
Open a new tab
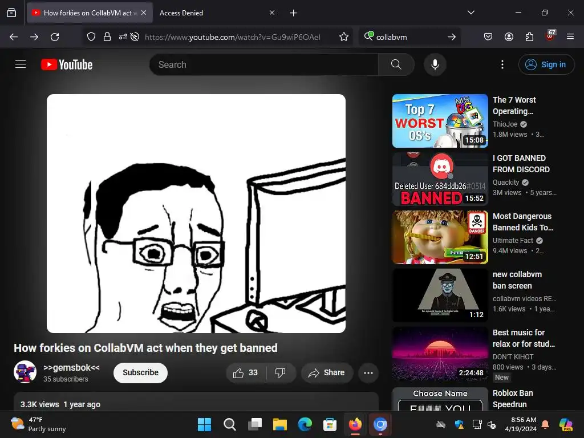pyautogui.click(x=294, y=13)
